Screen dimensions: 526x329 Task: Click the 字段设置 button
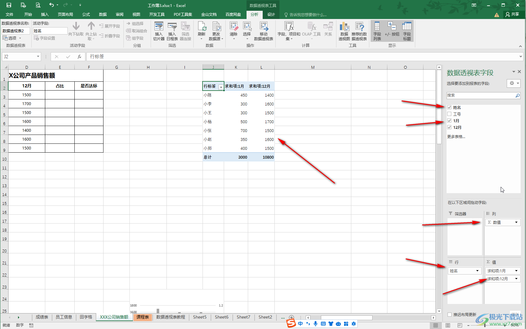point(45,38)
